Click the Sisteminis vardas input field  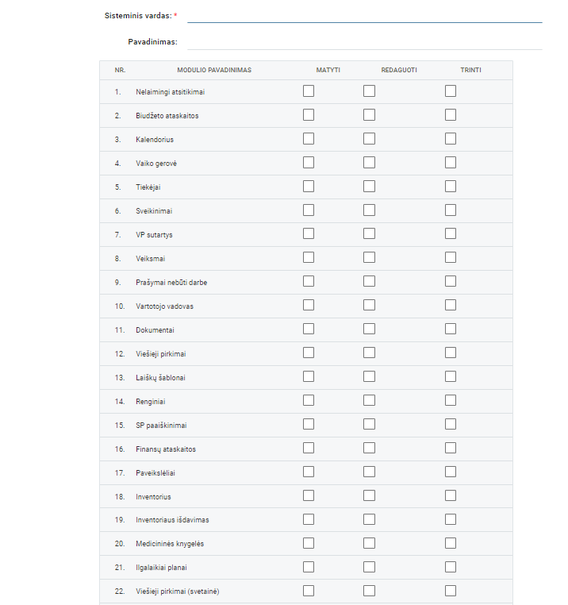point(364,16)
